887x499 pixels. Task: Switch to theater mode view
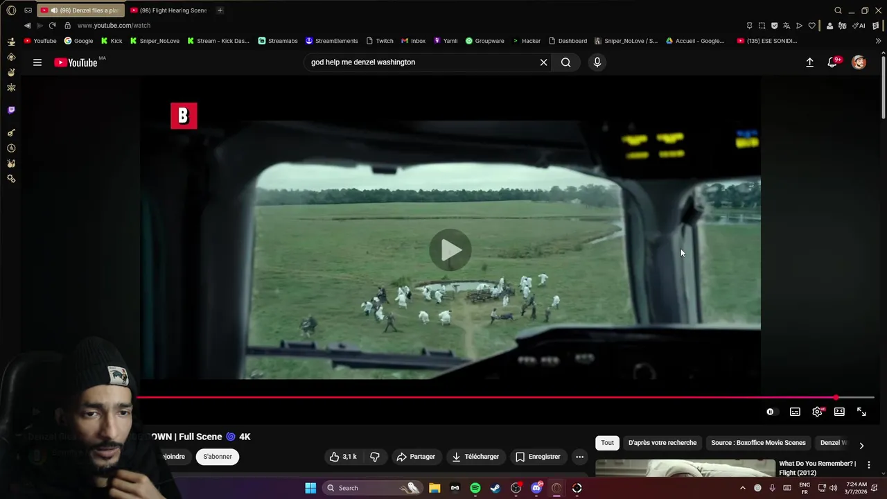click(x=839, y=412)
